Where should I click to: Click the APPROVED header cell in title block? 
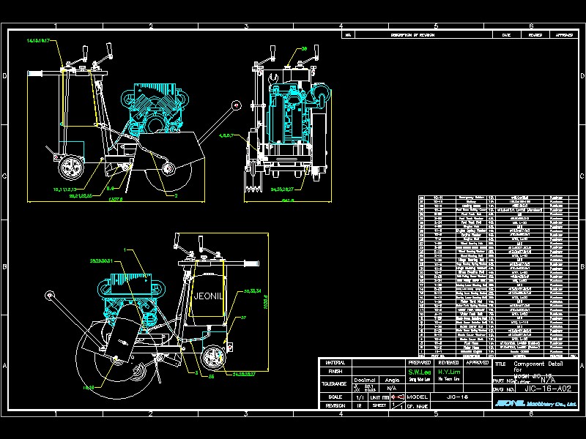point(477,362)
